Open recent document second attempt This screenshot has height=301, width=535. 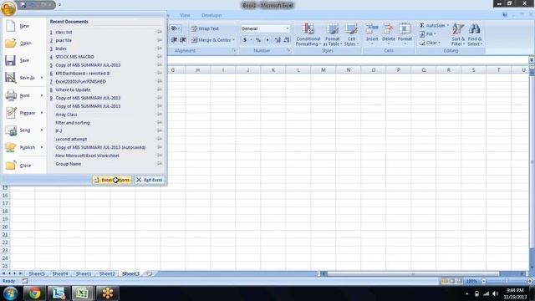pyautogui.click(x=71, y=140)
